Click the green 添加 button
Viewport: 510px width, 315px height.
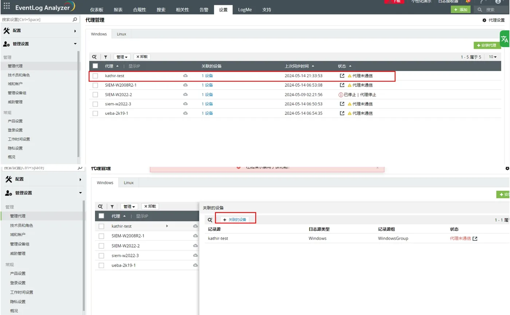point(461,9)
